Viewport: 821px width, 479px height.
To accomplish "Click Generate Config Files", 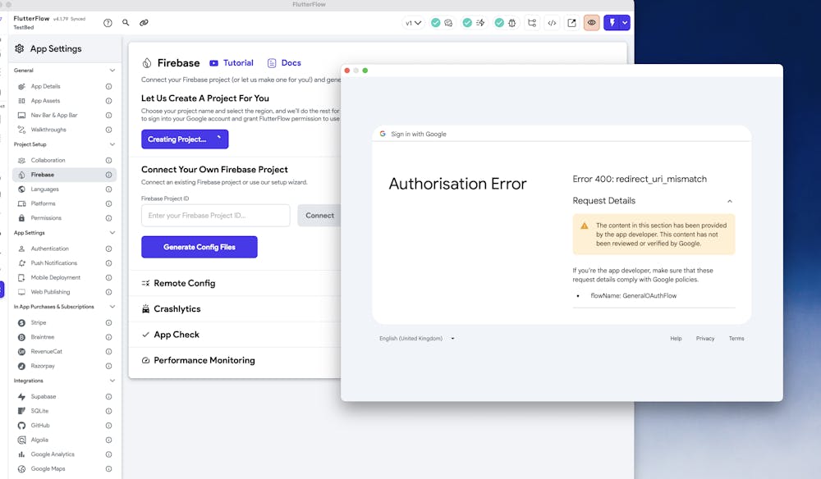I will tap(200, 247).
